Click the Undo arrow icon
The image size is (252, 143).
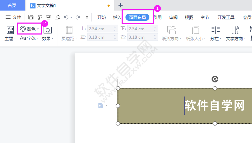pos(66,17)
